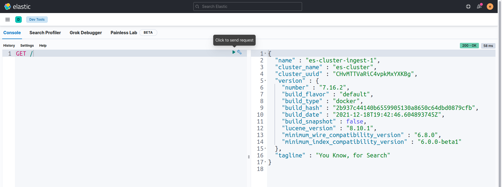The height and width of the screenshot is (187, 502).
Task: Open the newsfeed notifications icon
Action: tap(479, 7)
